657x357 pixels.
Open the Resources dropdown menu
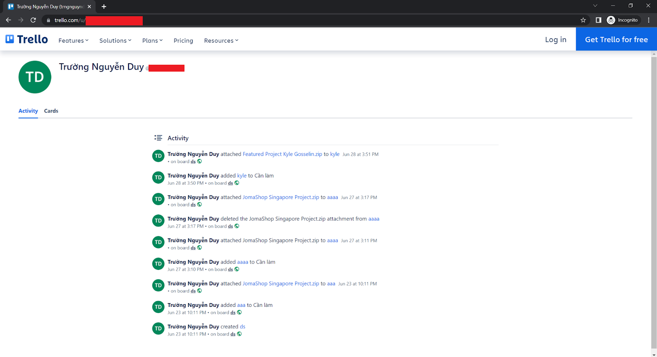coord(221,41)
